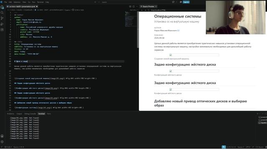Select the Terminal panel tab
Screen dimensions: 267x150
point(41,114)
